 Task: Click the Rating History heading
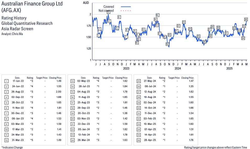click(14, 18)
